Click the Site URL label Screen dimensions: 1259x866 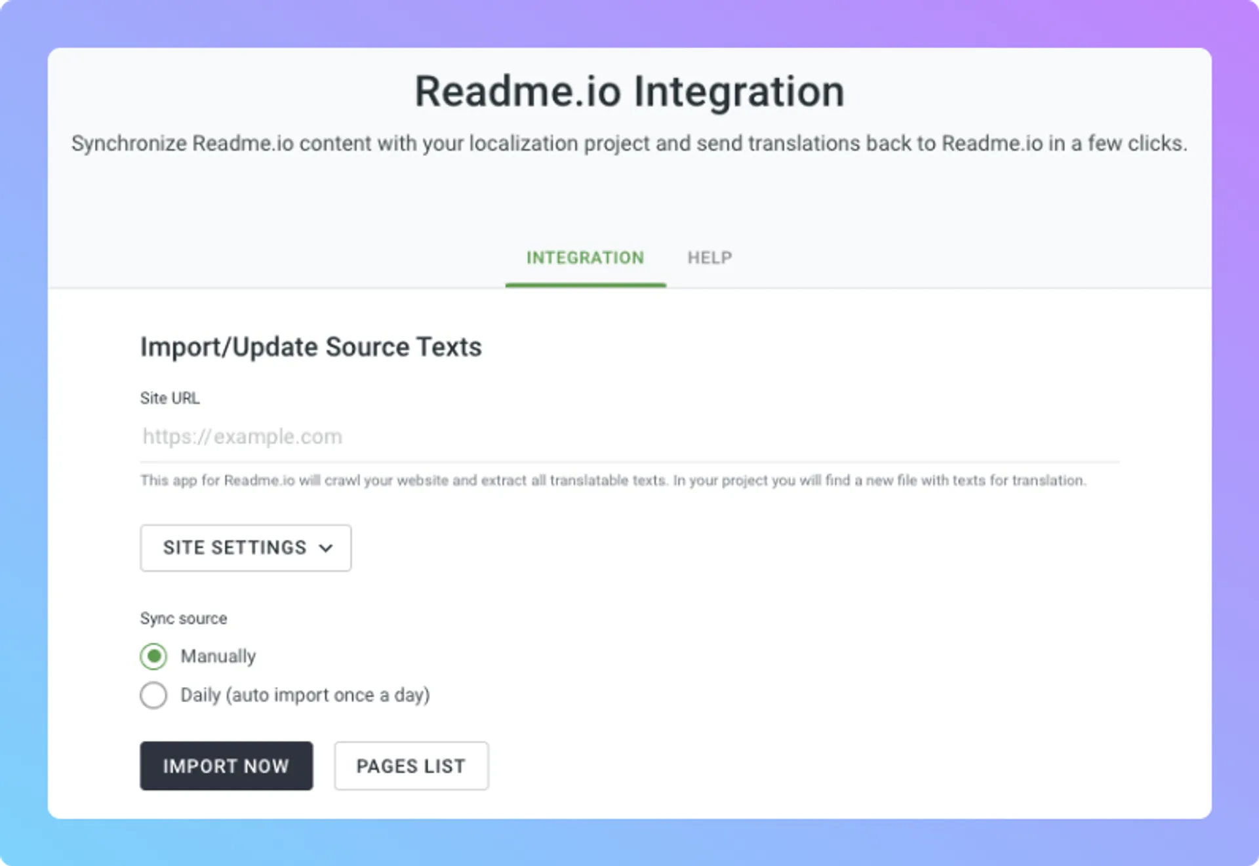tap(170, 398)
